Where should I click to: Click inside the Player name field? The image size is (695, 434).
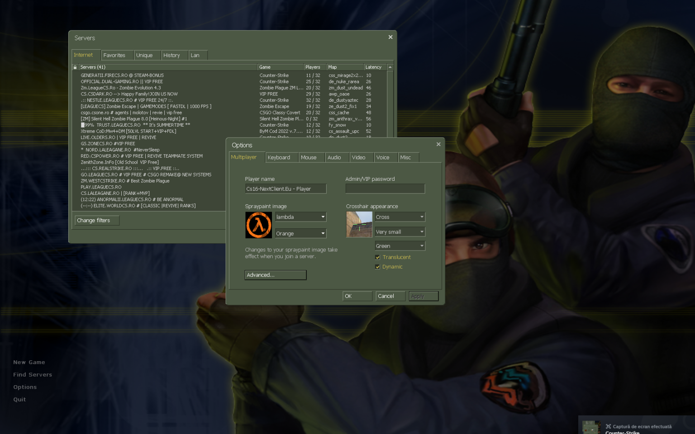(286, 189)
